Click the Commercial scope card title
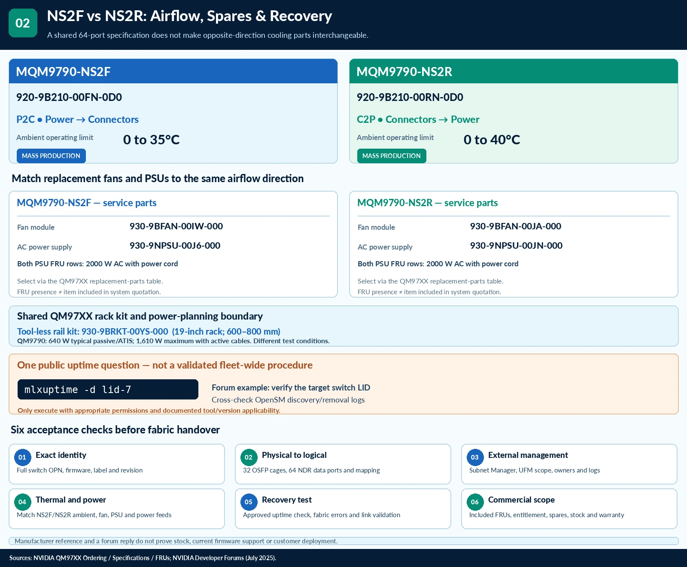The height and width of the screenshot is (567, 687). 521,500
